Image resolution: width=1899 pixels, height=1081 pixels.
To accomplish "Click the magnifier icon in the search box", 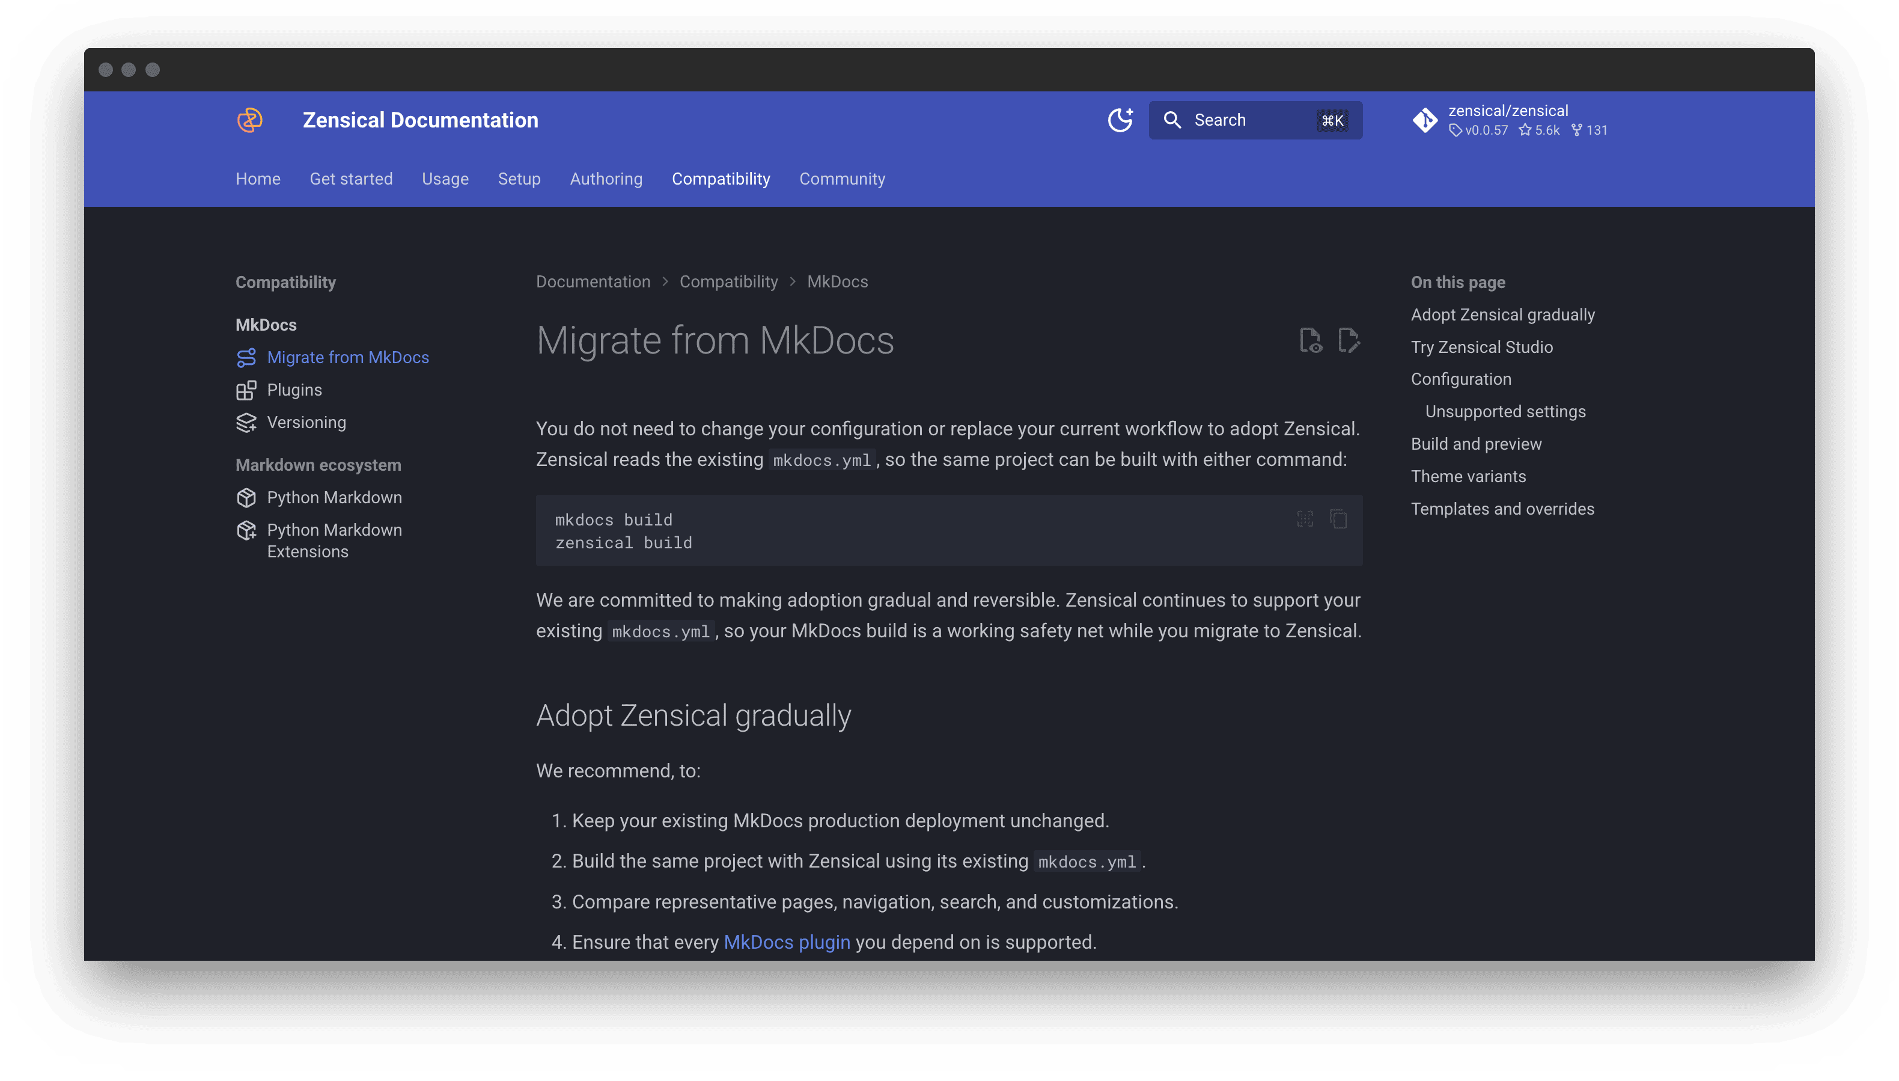I will pos(1172,120).
